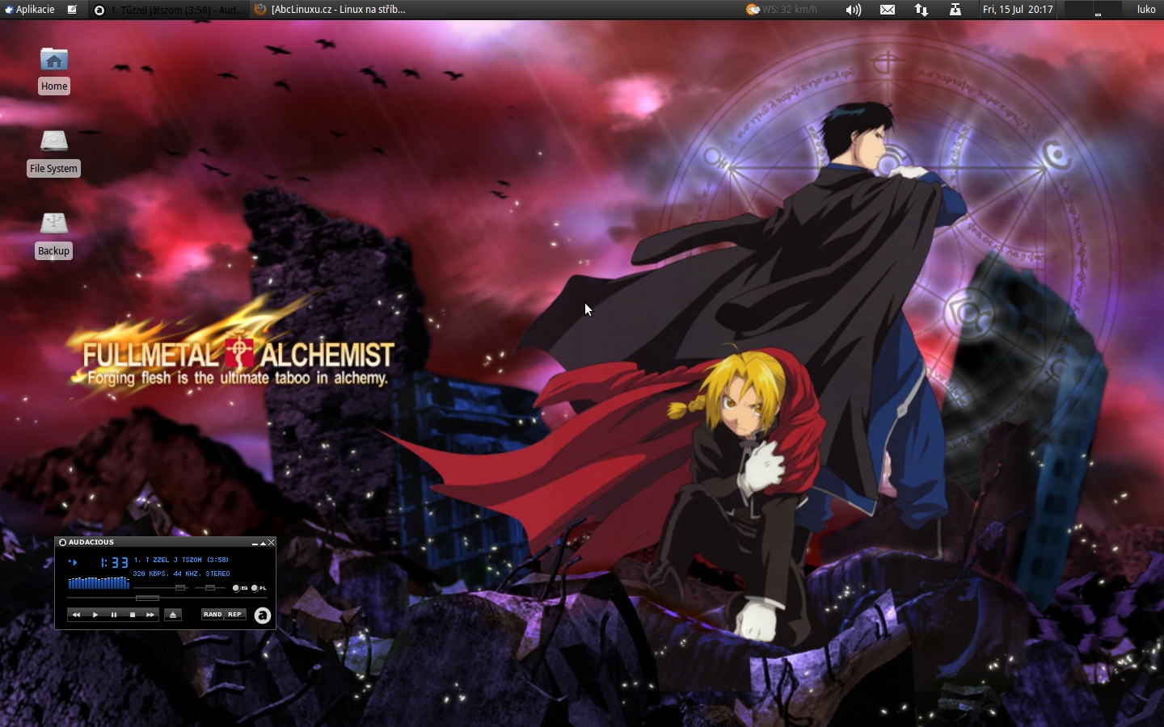Pause playback in Audacious
1164x727 pixels.
point(114,615)
